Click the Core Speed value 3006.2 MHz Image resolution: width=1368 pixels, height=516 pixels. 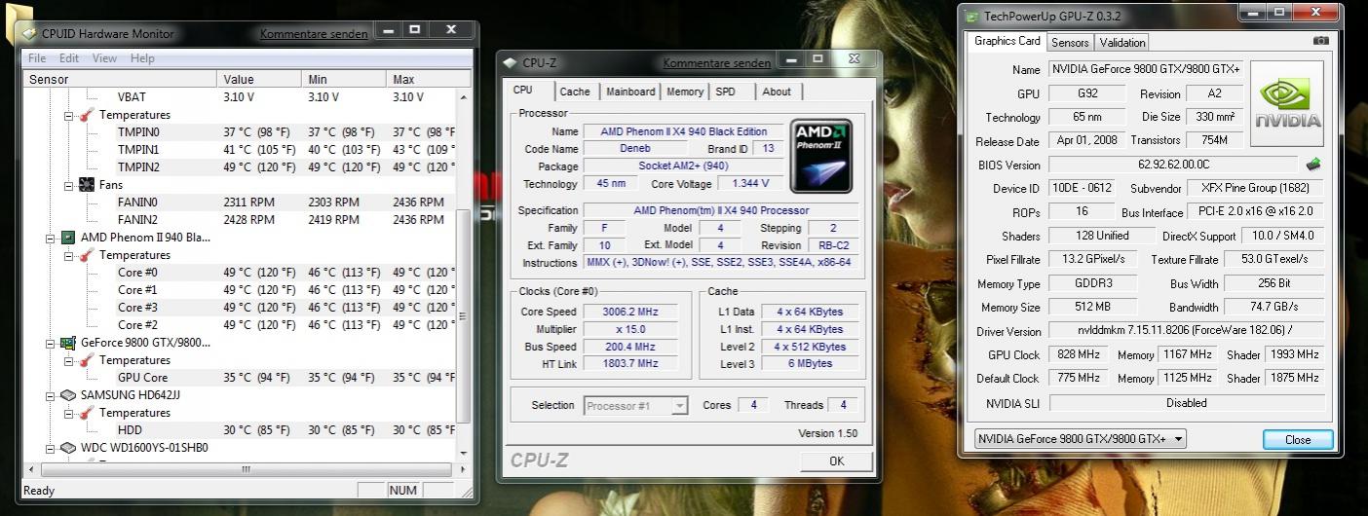(631, 312)
